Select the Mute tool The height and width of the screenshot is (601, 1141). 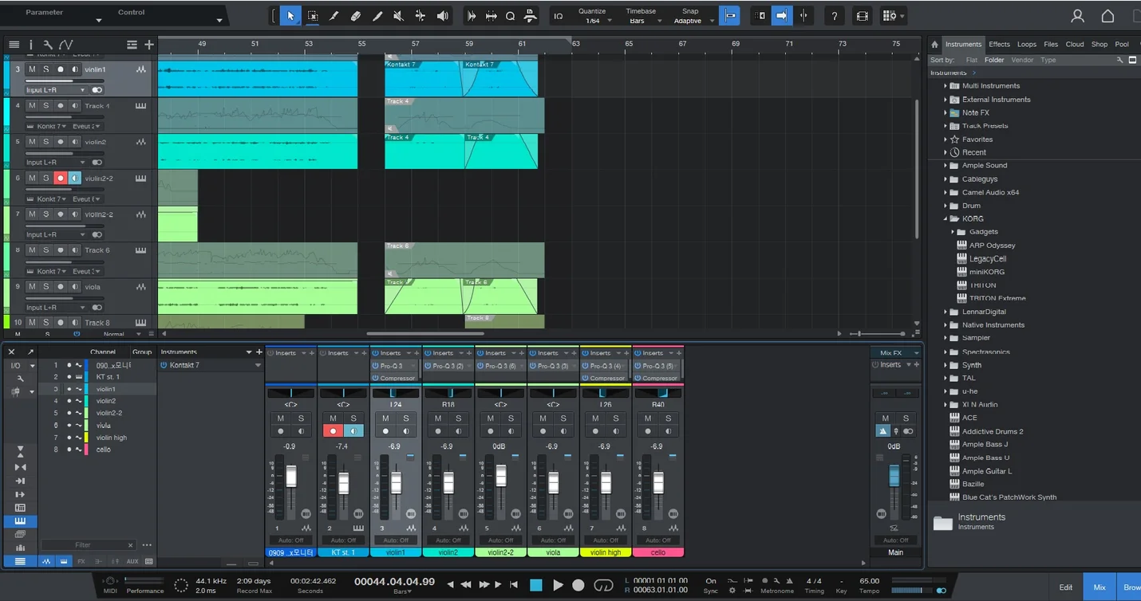tap(399, 16)
